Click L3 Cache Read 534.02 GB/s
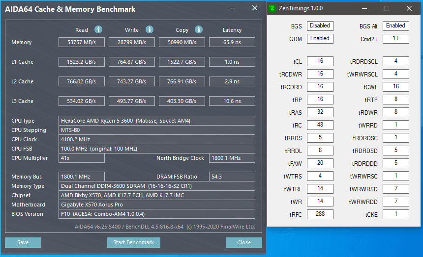Viewport: 423px width, 257px height. (82, 101)
